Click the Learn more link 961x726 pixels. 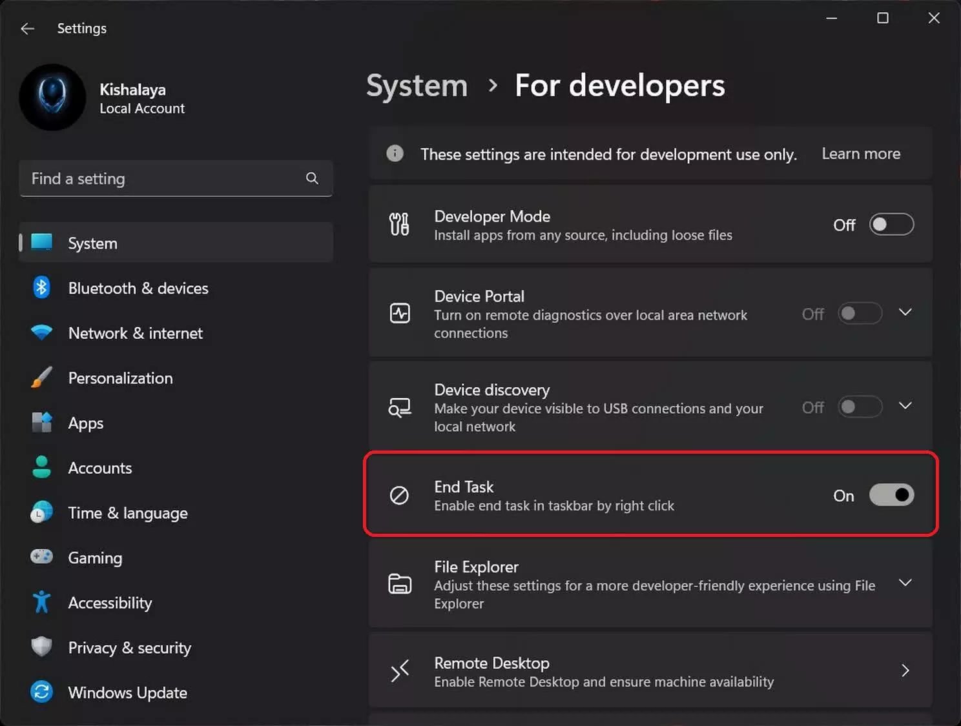coord(860,154)
